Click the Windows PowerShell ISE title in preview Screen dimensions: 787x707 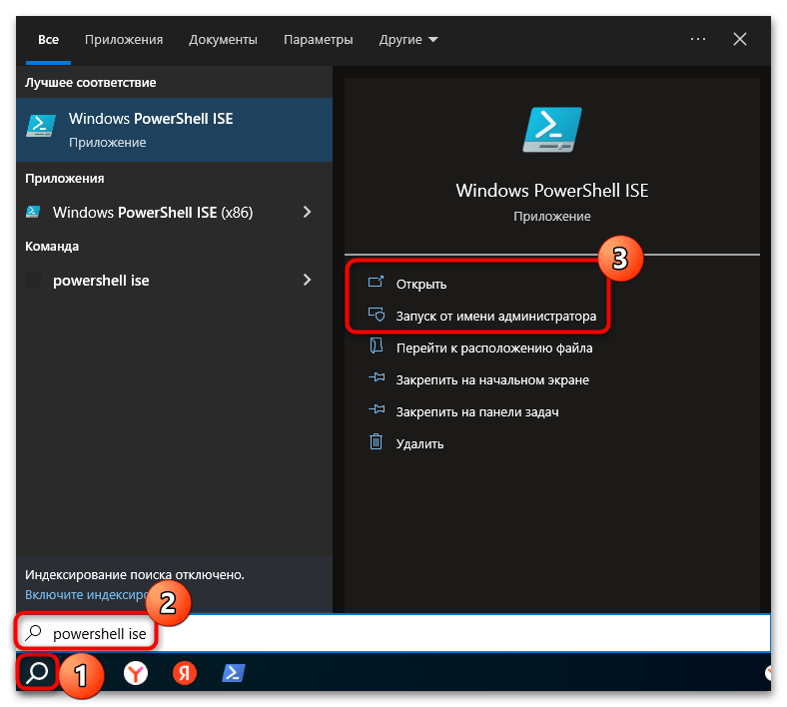coord(551,191)
